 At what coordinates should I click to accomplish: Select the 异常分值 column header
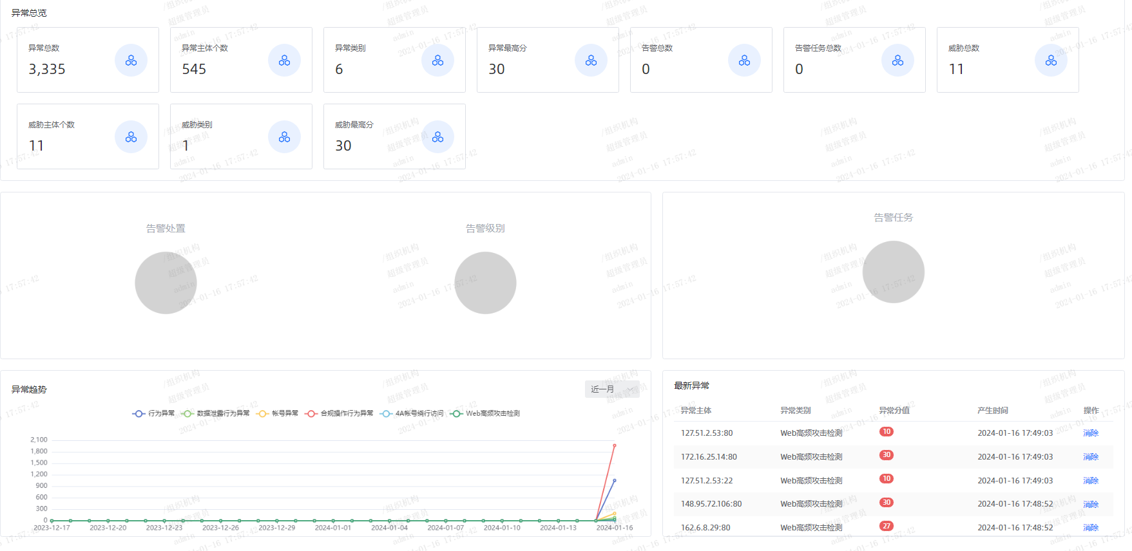coord(894,410)
